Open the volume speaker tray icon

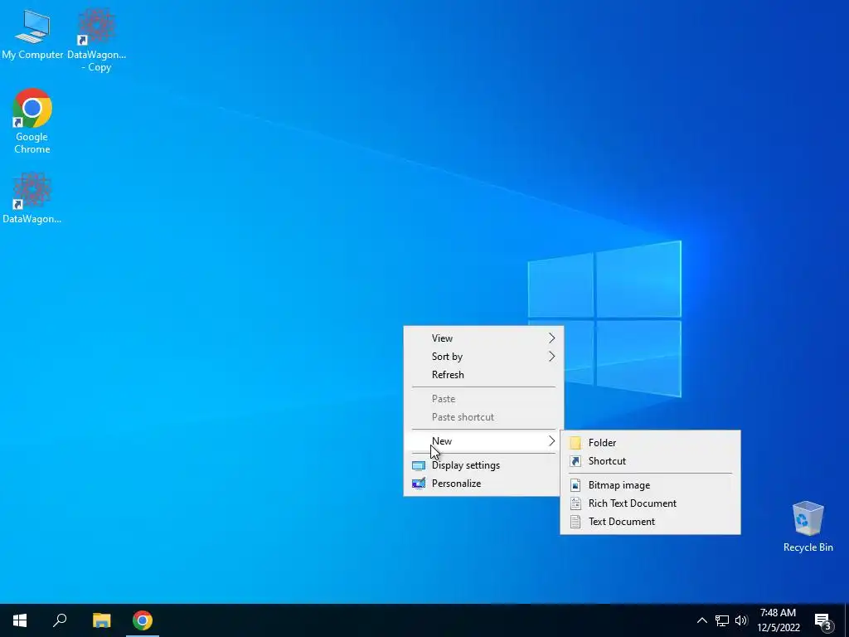pos(741,620)
